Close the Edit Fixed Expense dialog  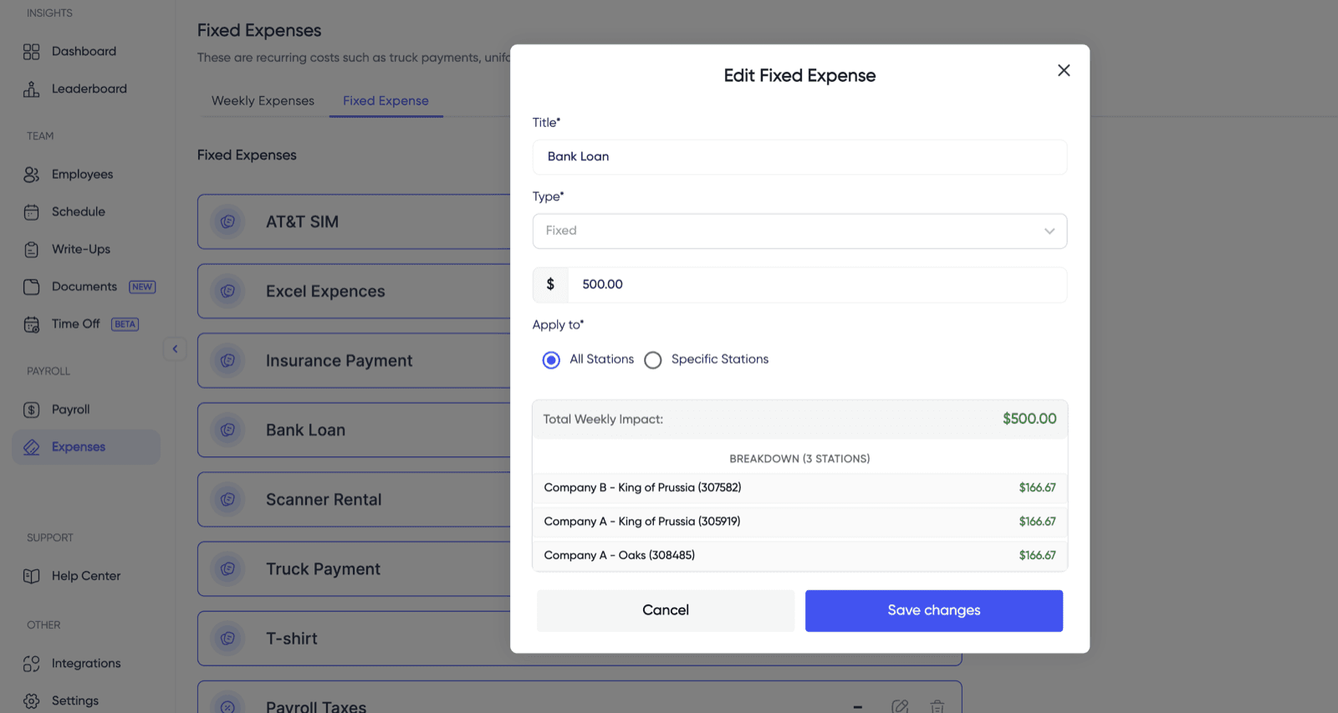(1064, 70)
